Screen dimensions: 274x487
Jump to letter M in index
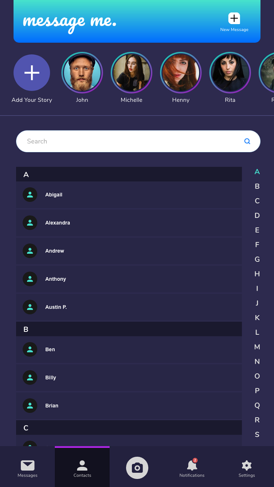pos(257,347)
